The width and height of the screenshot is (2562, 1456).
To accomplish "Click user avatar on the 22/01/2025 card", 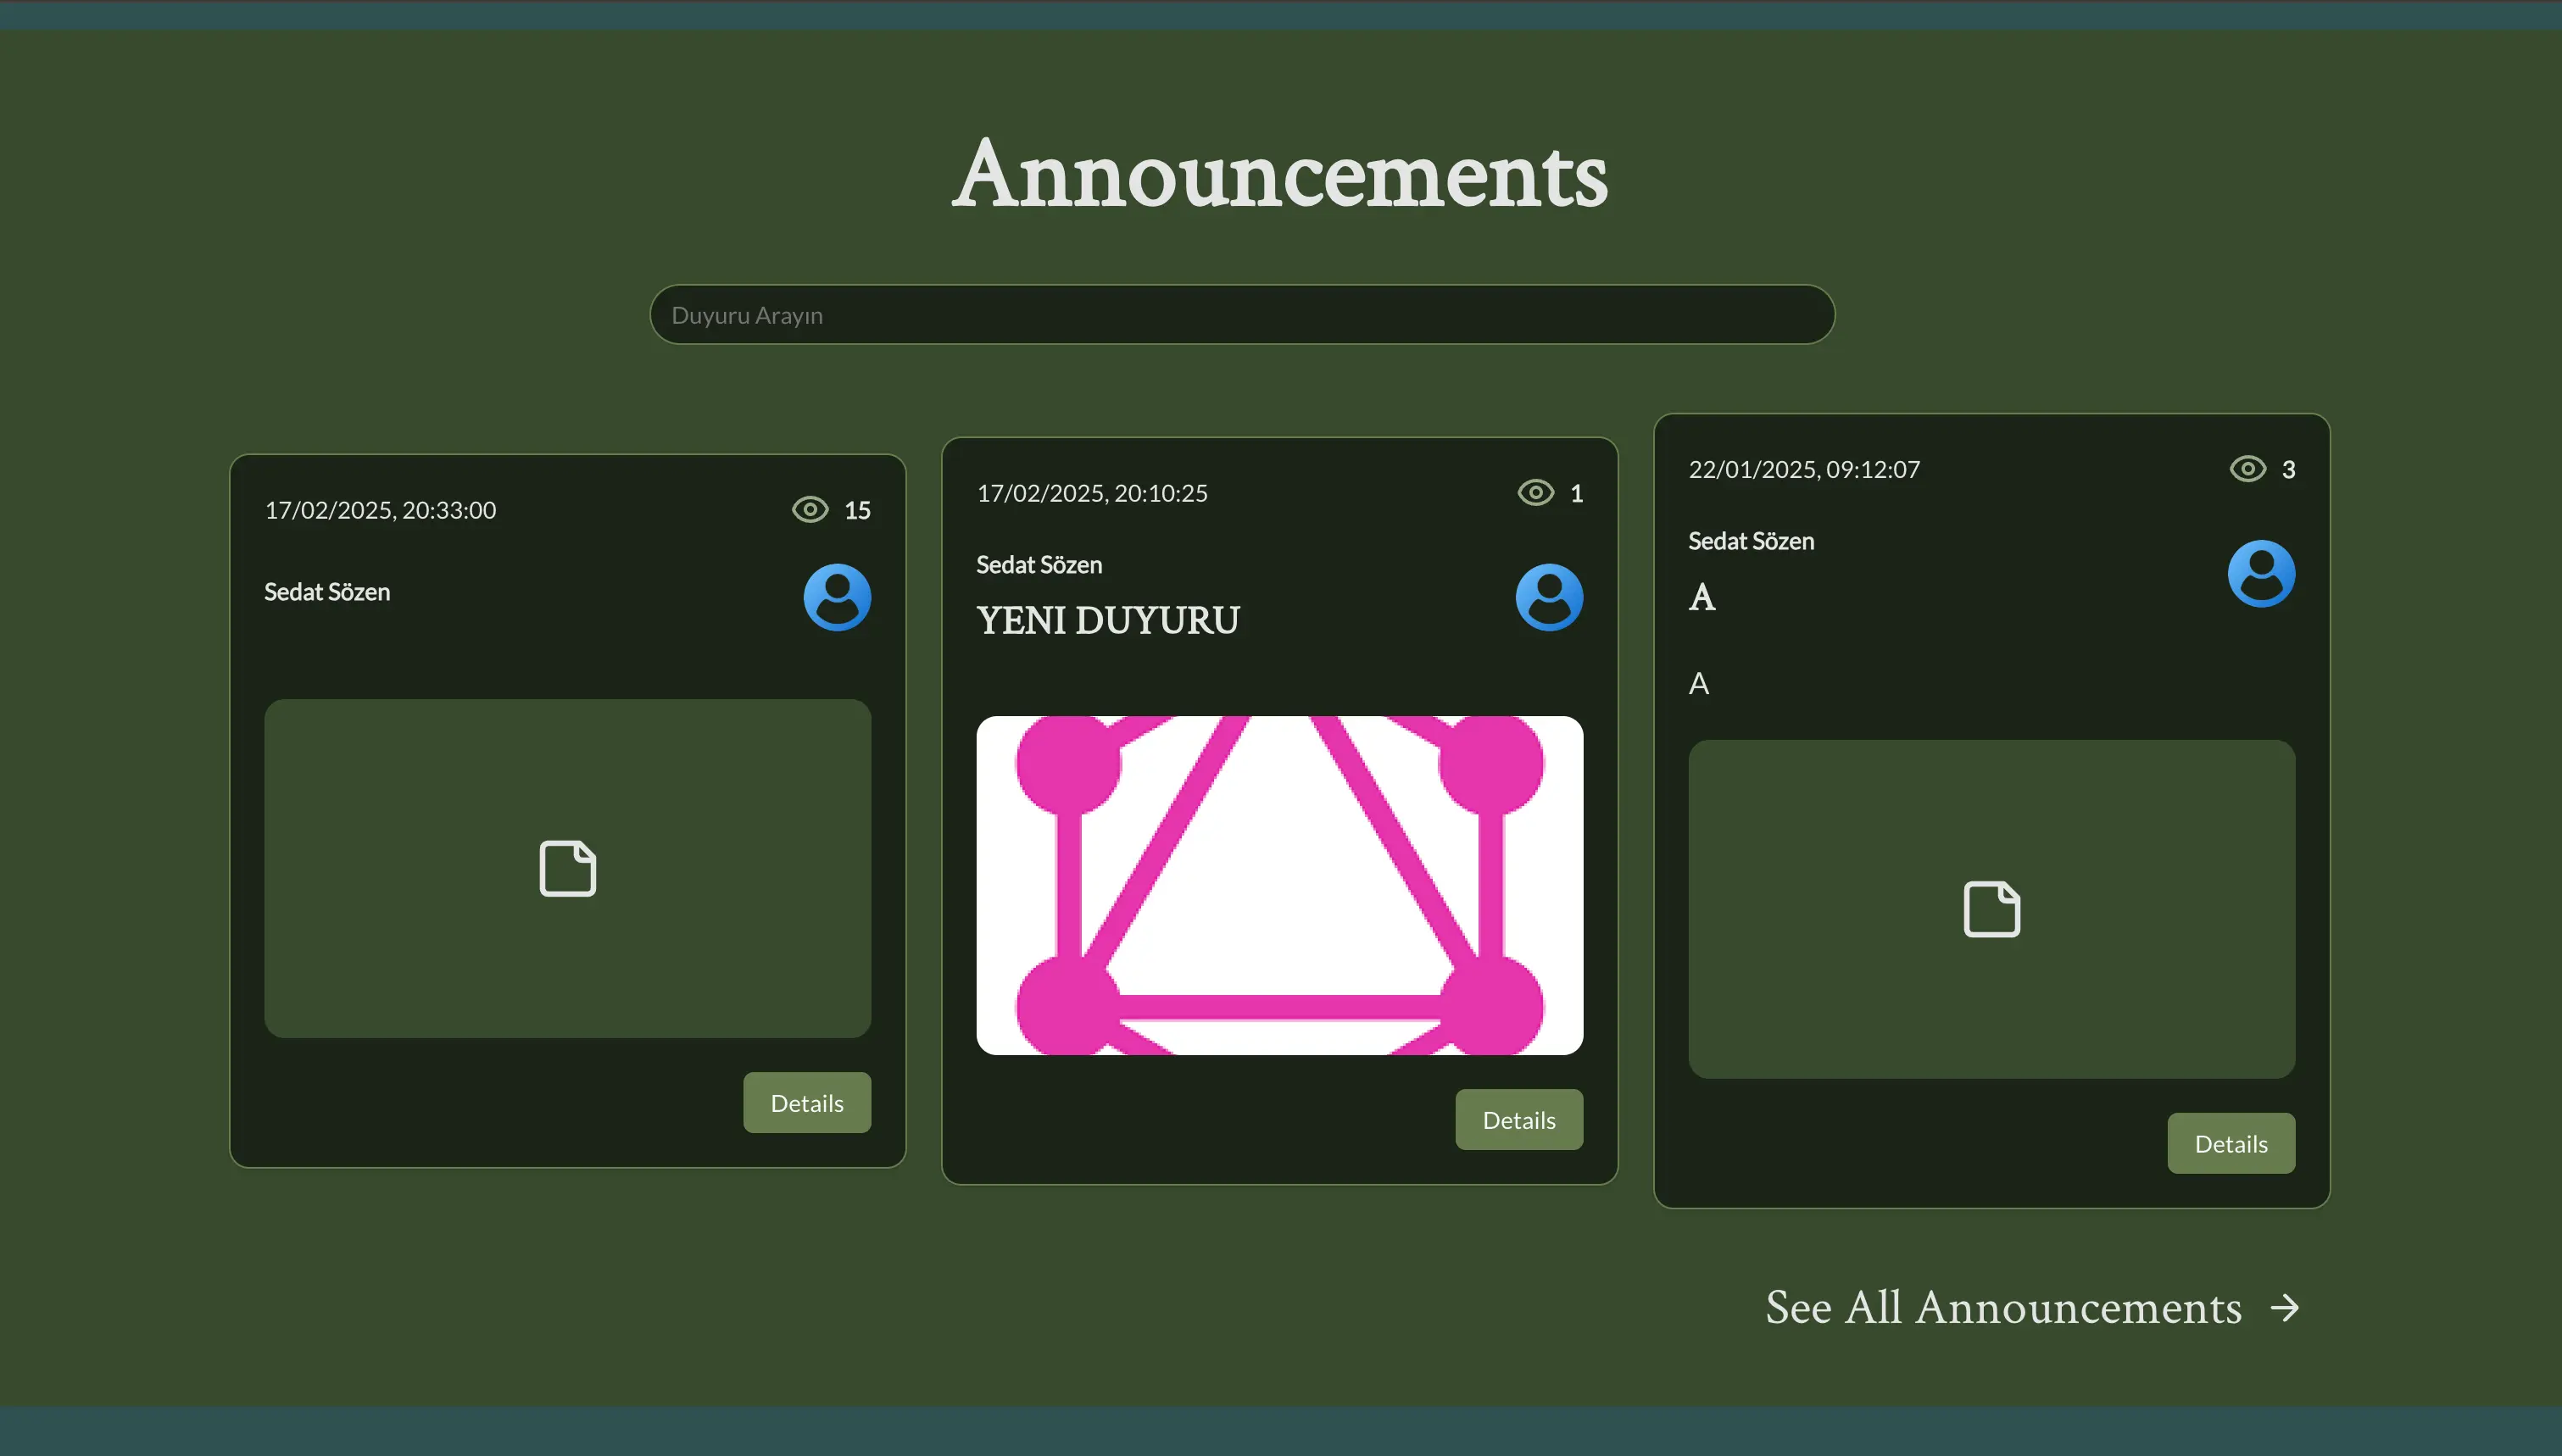I will [x=2261, y=574].
